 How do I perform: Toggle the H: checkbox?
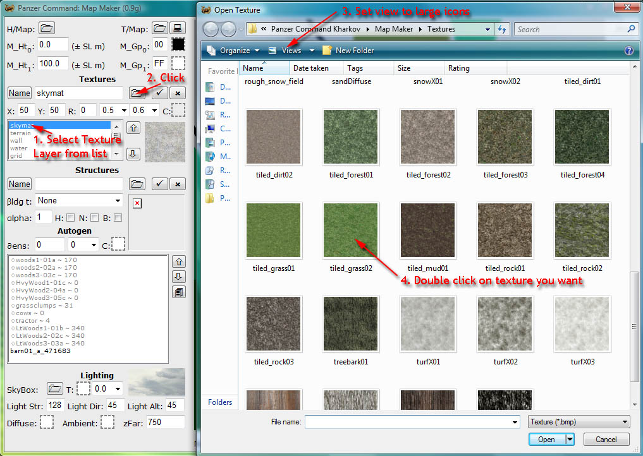click(71, 217)
